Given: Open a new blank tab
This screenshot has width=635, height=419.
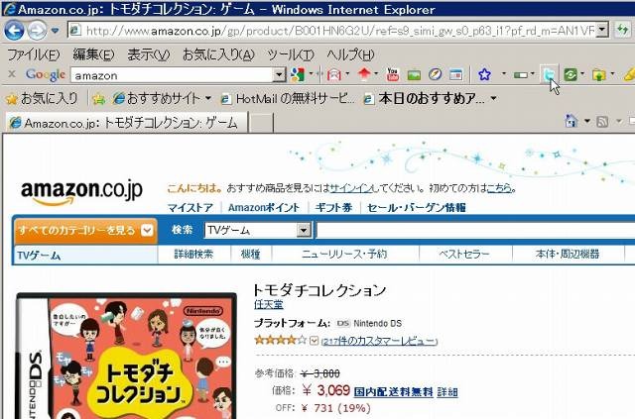Looking at the screenshot, I should point(260,123).
